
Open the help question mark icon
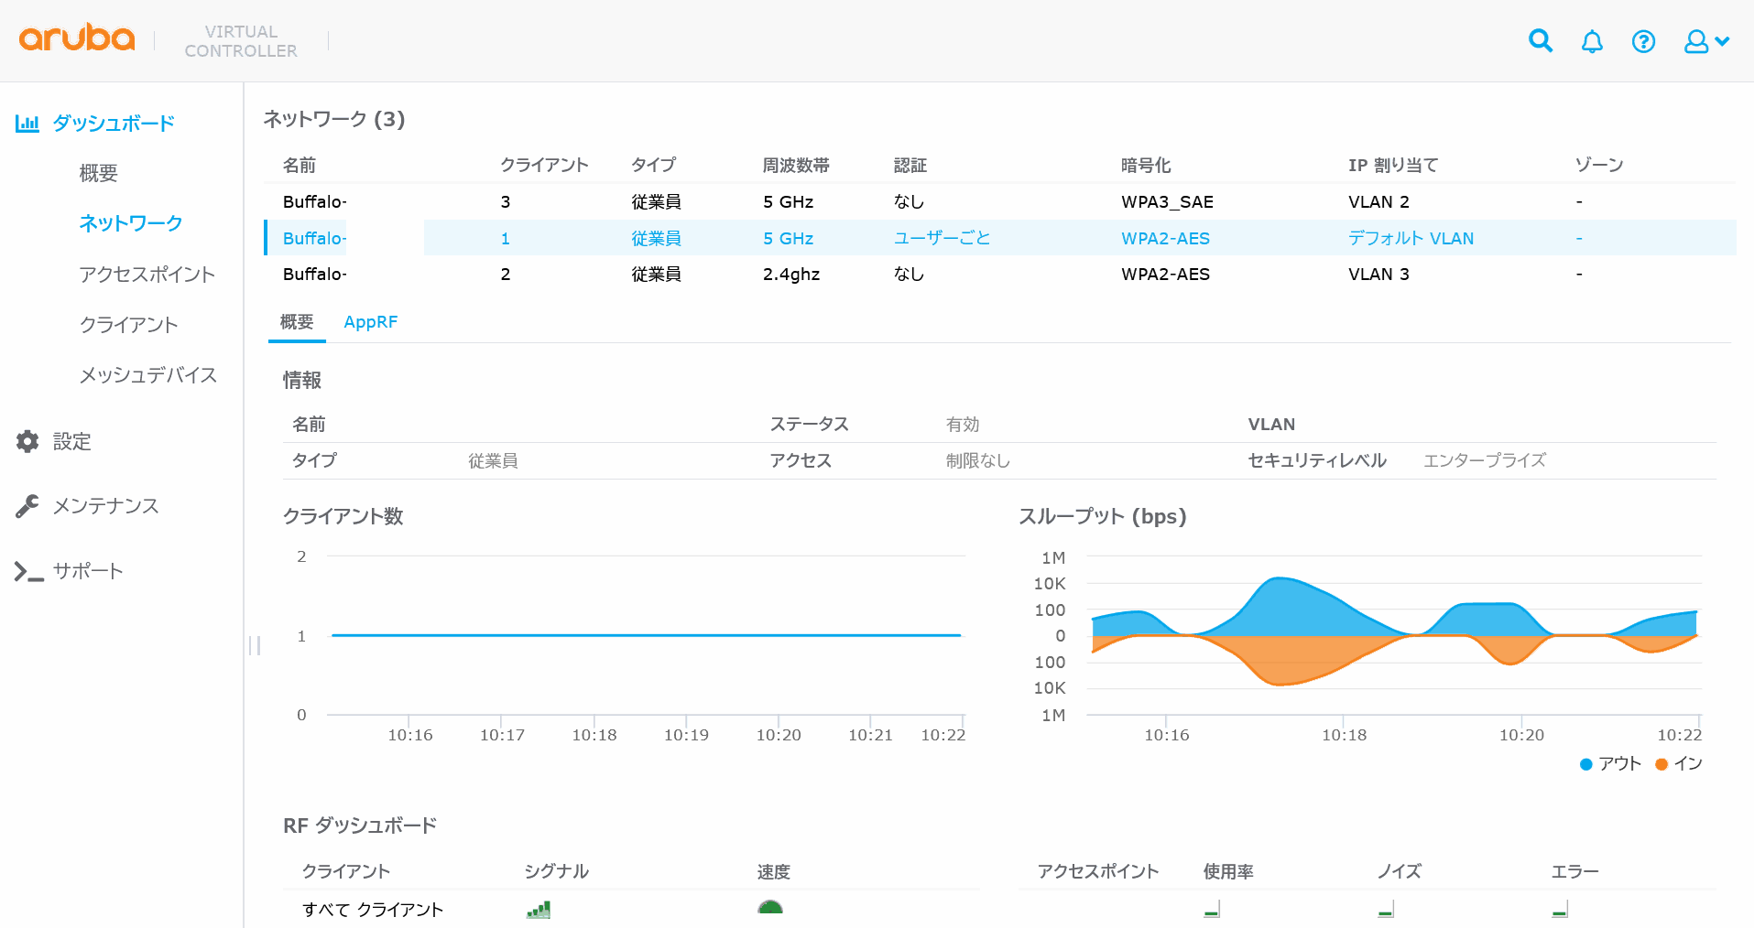point(1643,41)
